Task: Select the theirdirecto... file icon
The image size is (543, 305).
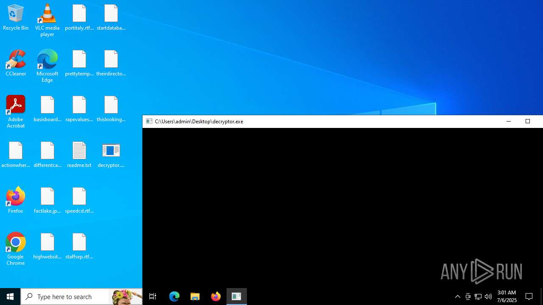Action: pyautogui.click(x=111, y=64)
